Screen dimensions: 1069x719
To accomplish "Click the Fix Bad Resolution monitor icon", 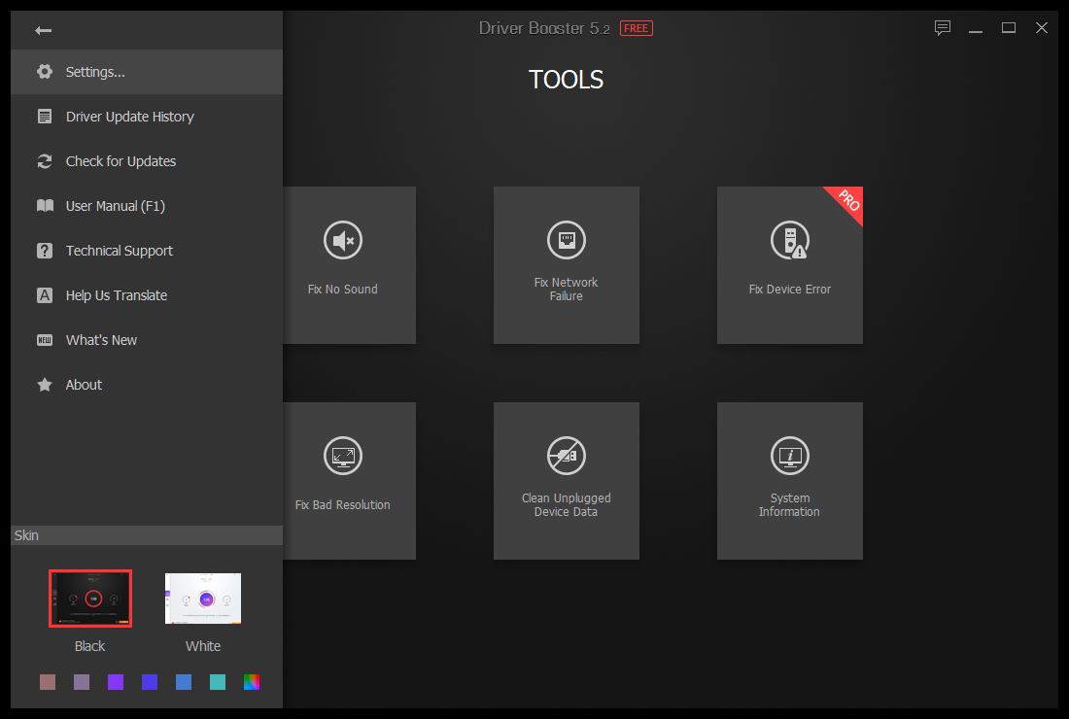I will click(343, 455).
